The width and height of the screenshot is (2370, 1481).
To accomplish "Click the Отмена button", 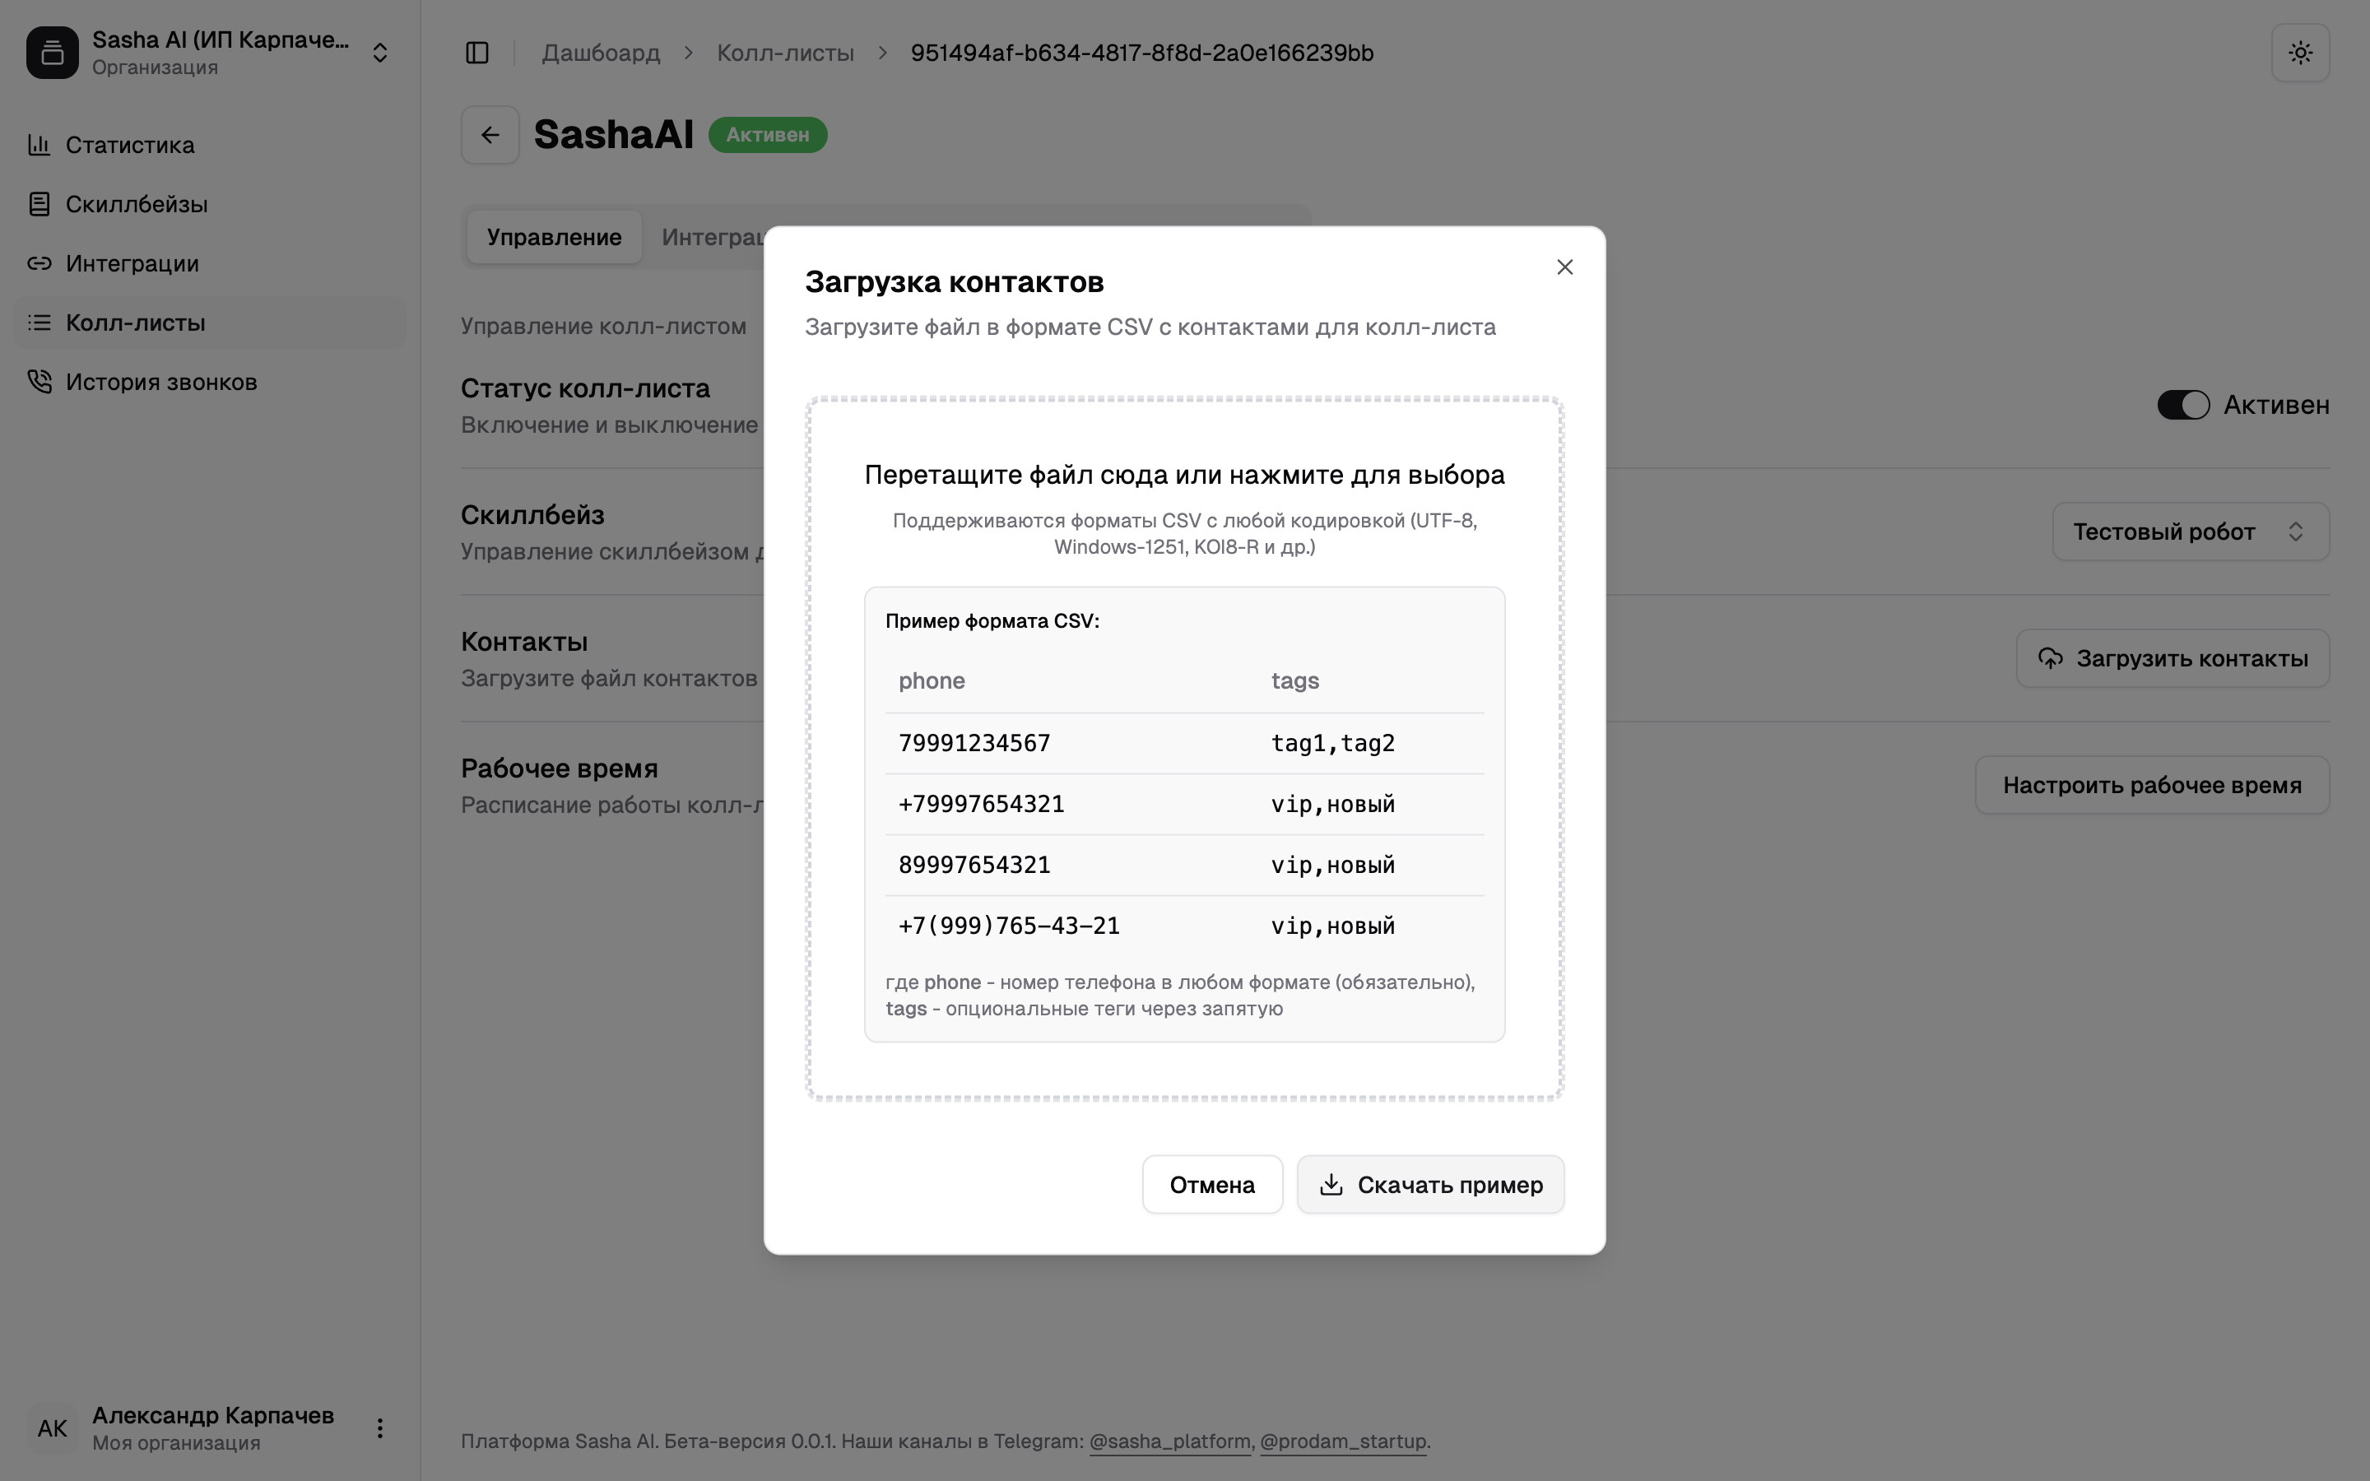I will (x=1211, y=1185).
